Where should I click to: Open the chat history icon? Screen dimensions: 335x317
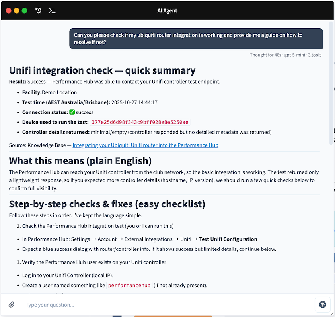click(38, 11)
